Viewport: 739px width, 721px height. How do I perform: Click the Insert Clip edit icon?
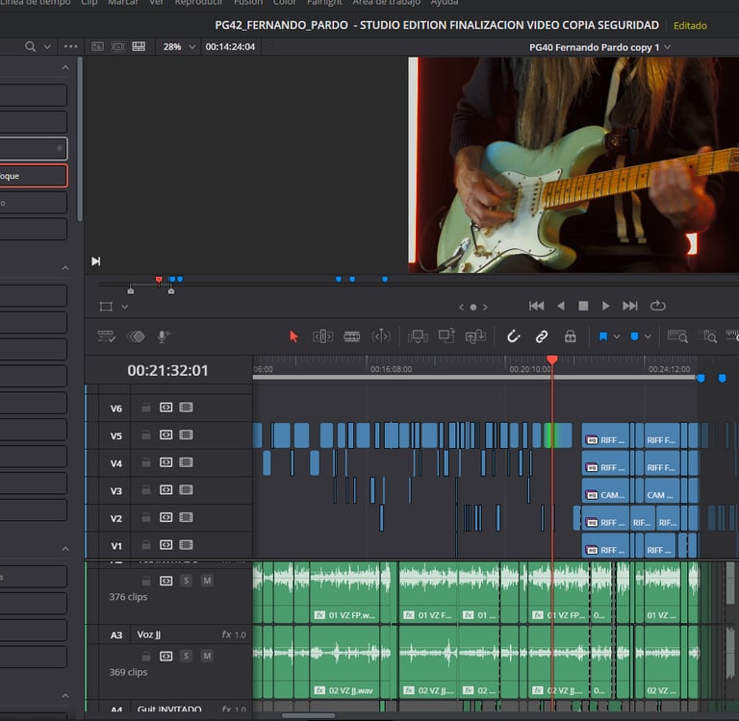(418, 336)
